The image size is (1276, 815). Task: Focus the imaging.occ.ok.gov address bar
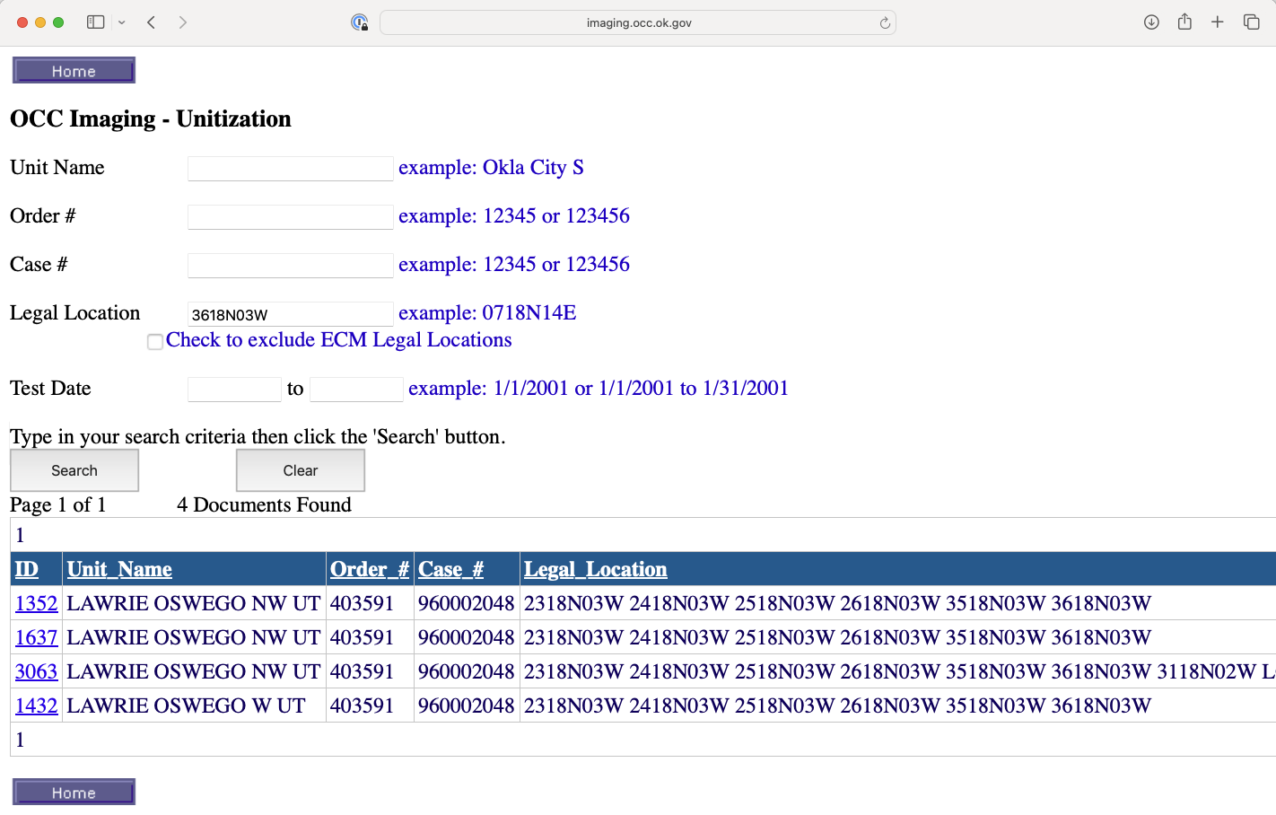tap(638, 22)
